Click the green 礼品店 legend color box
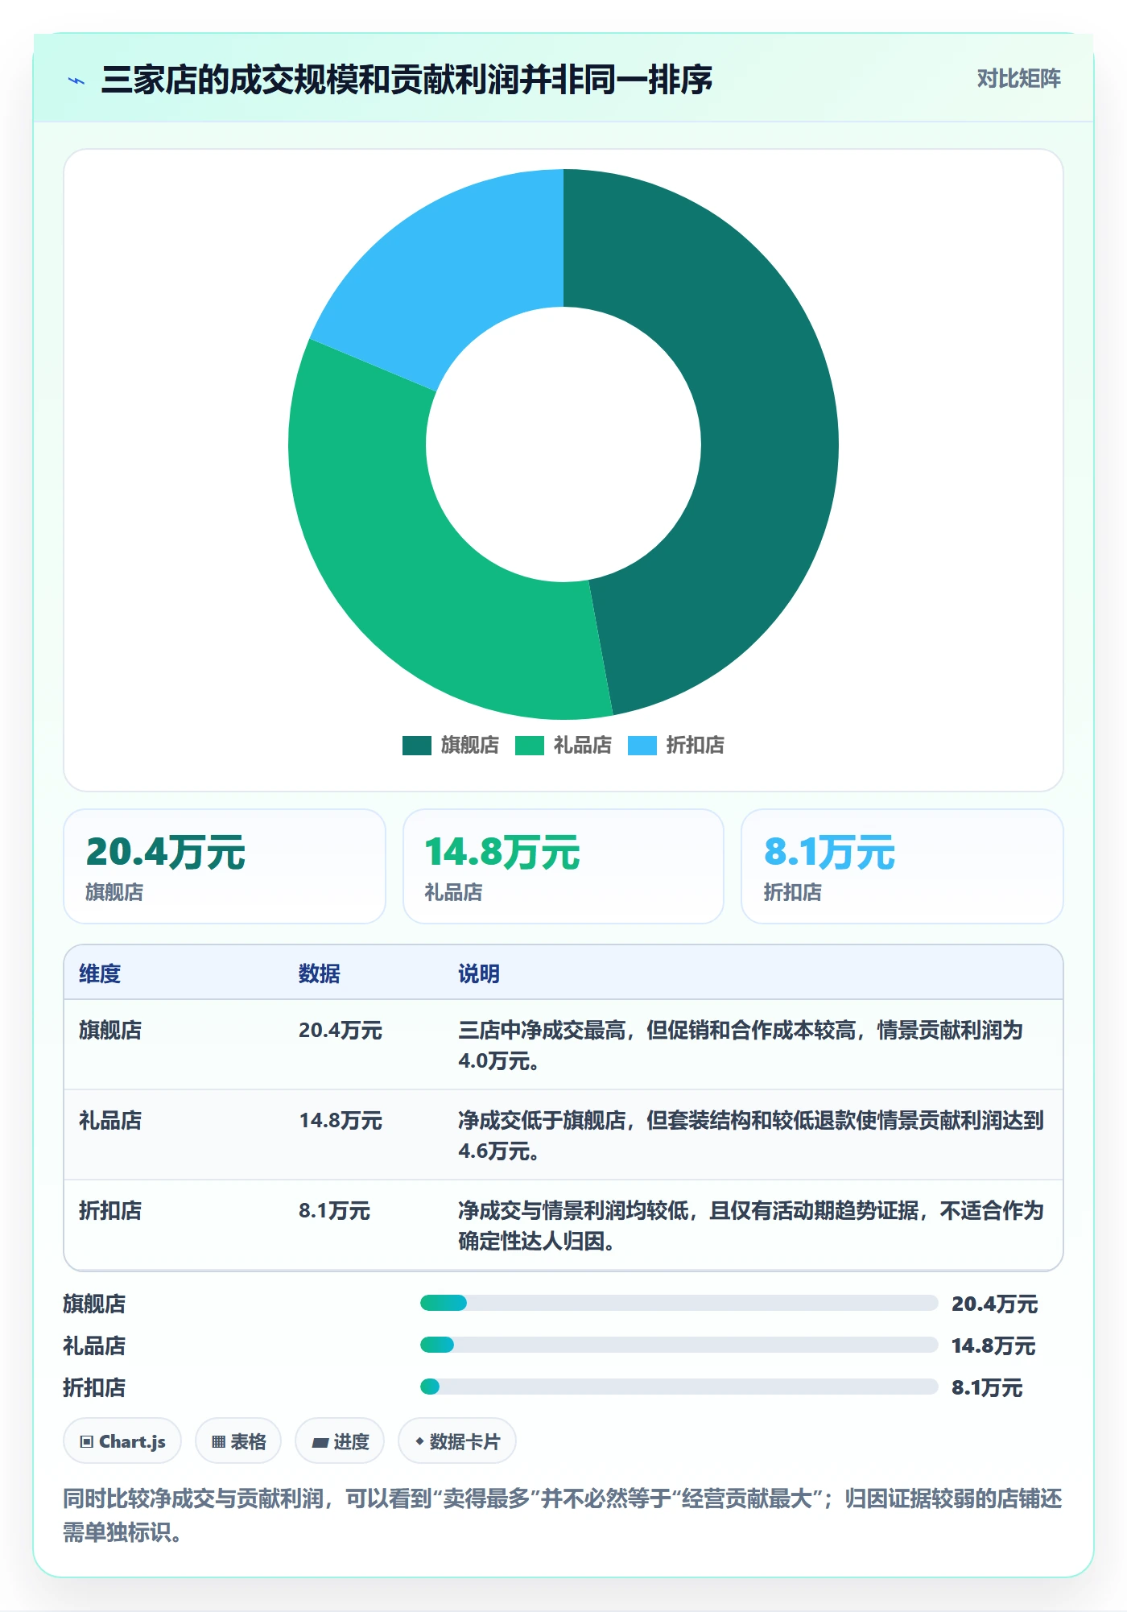Image resolution: width=1127 pixels, height=1612 pixels. tap(530, 745)
